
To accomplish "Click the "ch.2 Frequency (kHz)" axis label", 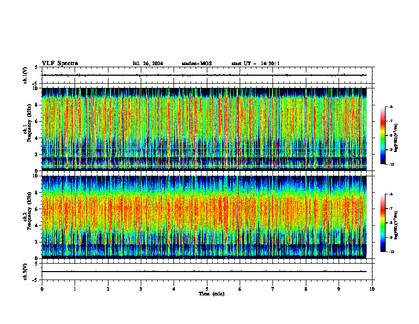I will click(27, 211).
